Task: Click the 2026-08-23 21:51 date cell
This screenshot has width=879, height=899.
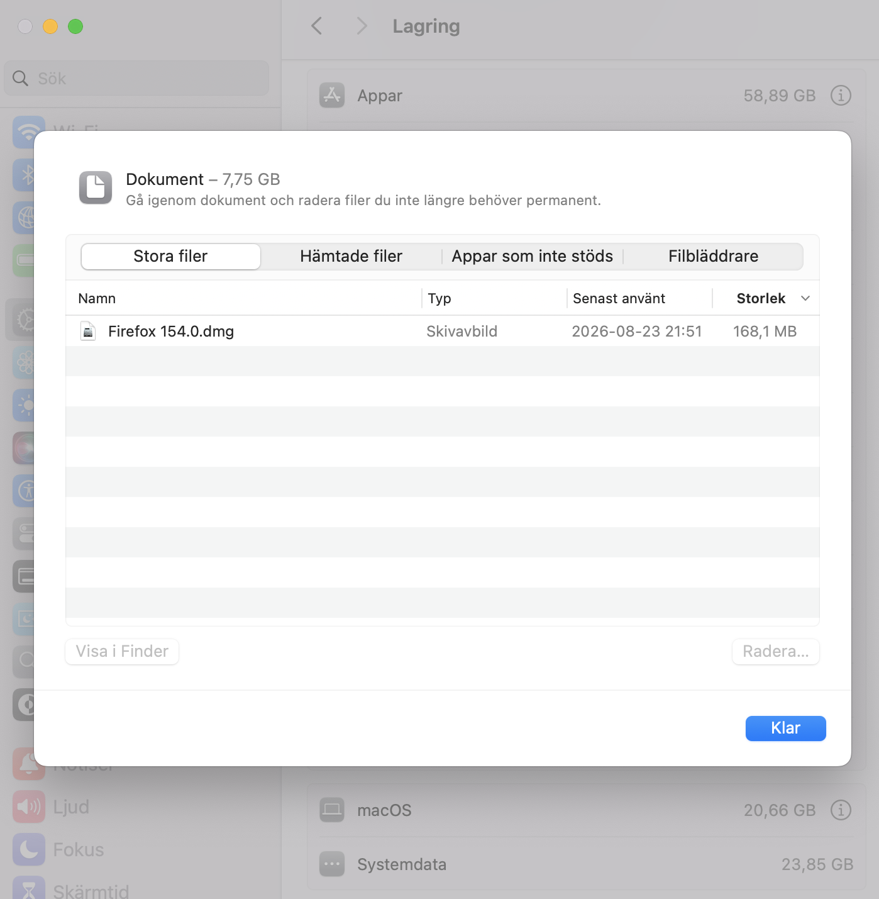Action: coord(636,331)
